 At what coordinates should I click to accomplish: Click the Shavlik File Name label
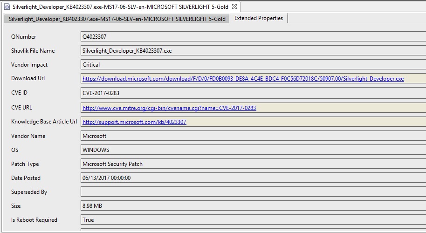[33, 51]
